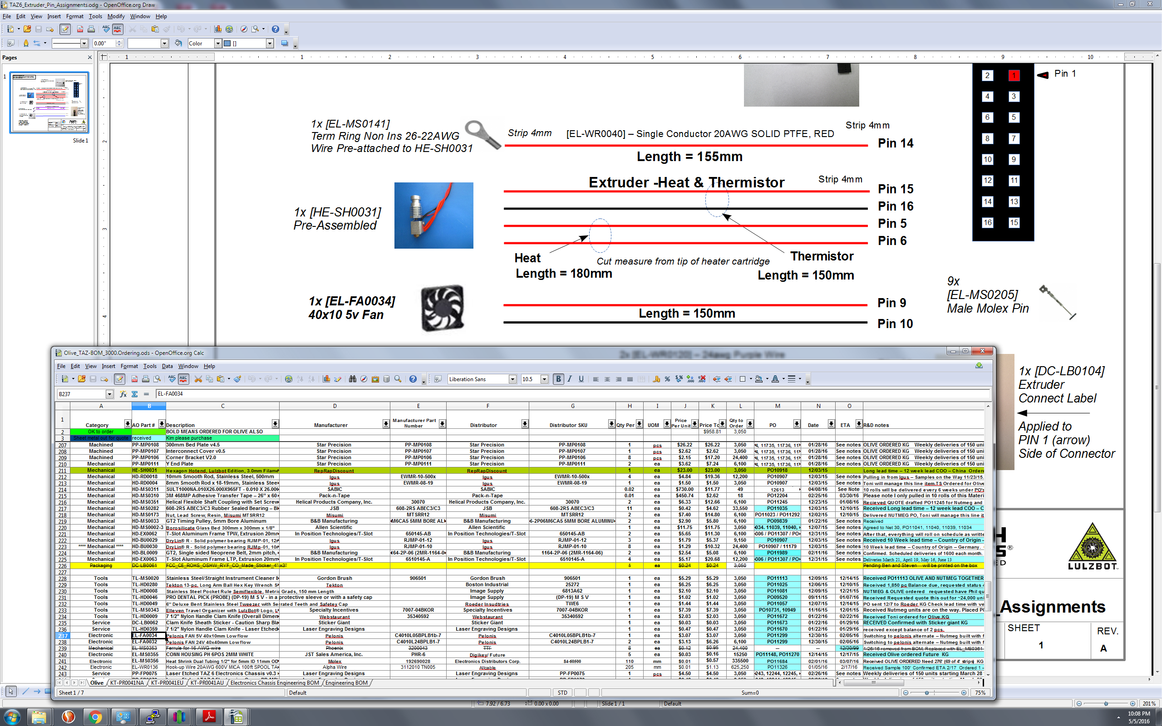
Task: Click the Borders icon in Calc toolbar
Action: (742, 379)
